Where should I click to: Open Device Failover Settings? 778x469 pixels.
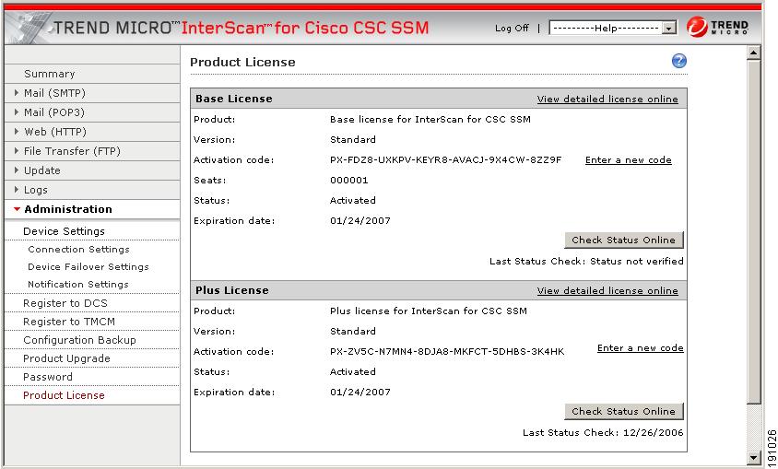coord(88,266)
